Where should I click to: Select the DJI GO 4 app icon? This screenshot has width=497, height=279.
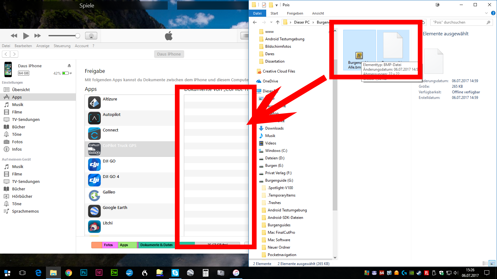(94, 180)
